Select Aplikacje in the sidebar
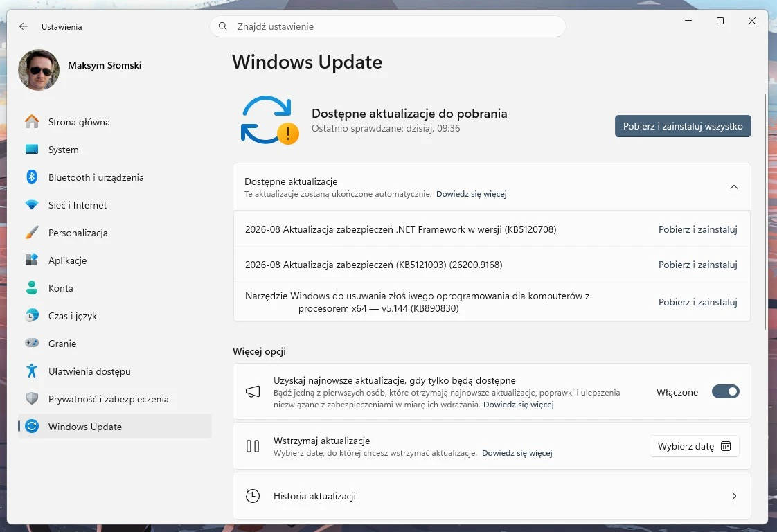 tap(115, 260)
